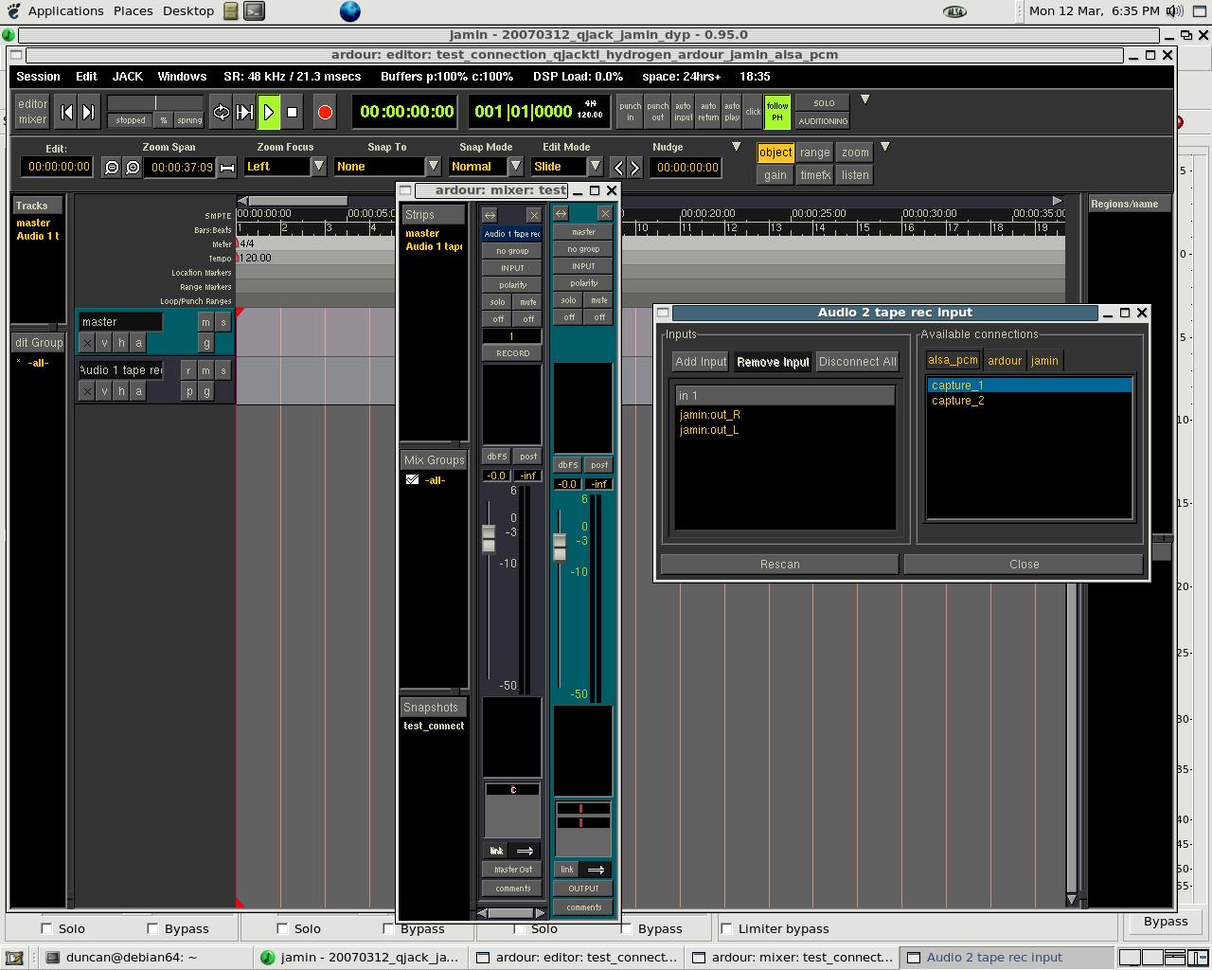Open the Snap To dropdown
Screen dimensions: 1212x970
point(433,167)
